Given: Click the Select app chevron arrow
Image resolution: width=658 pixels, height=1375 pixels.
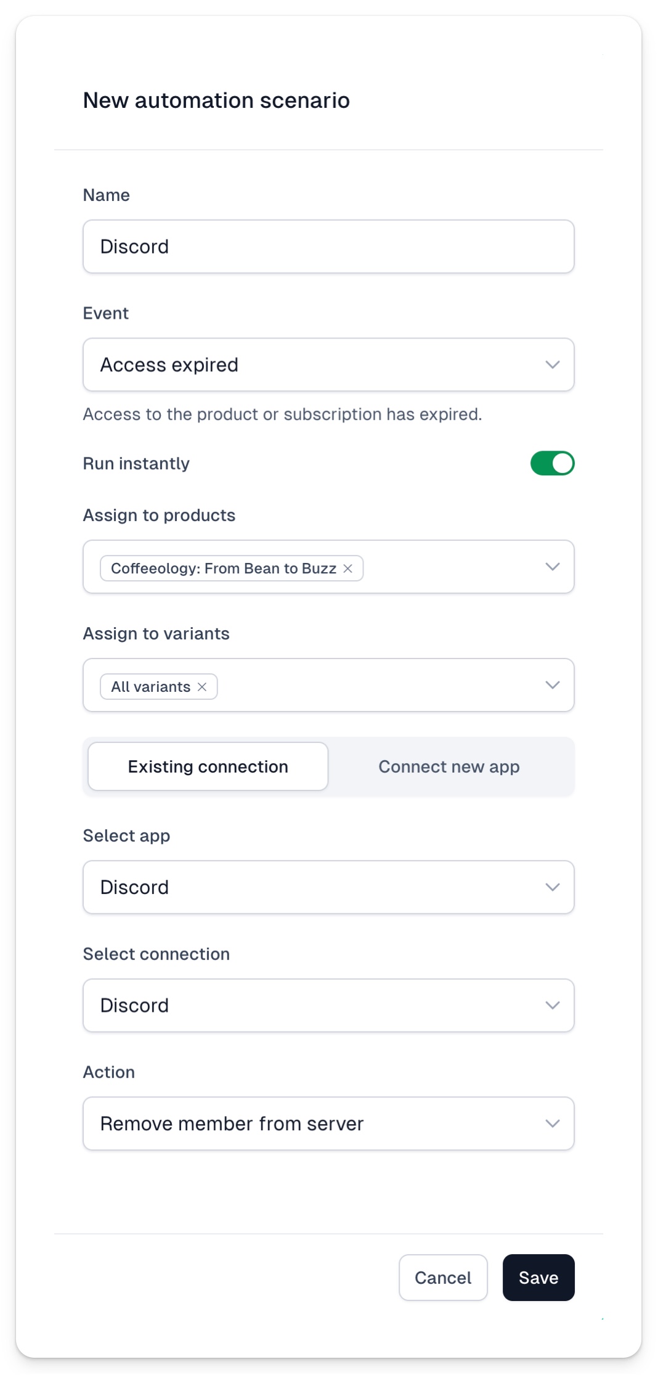Looking at the screenshot, I should click(x=553, y=887).
